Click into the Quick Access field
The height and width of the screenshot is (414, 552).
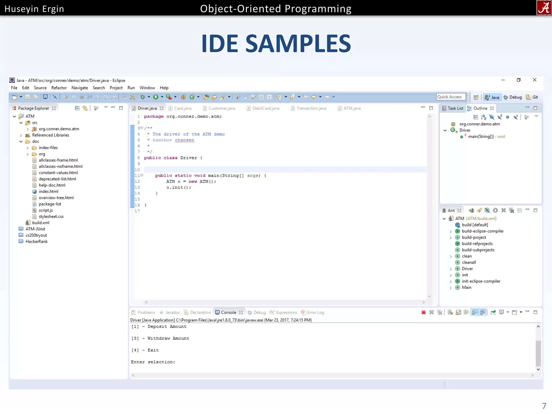click(x=450, y=97)
